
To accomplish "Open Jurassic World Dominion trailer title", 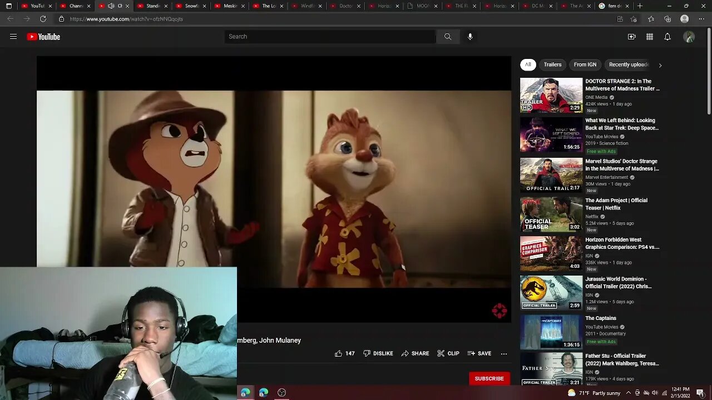I will click(x=618, y=283).
